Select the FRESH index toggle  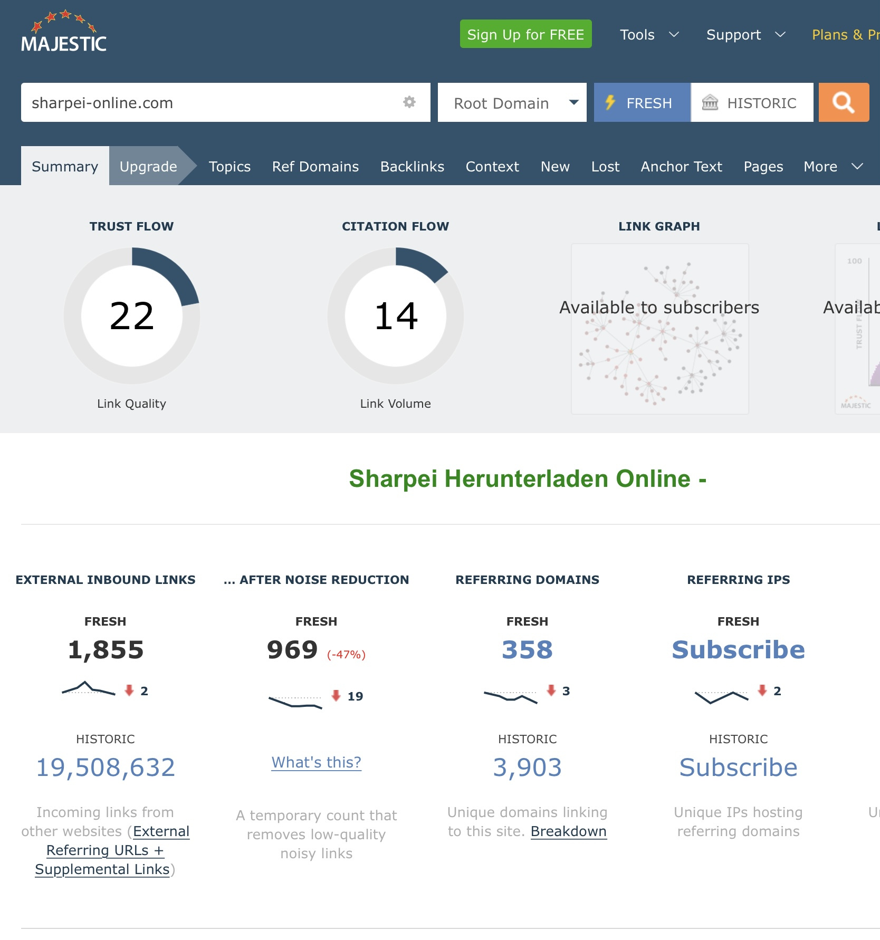[x=642, y=102]
